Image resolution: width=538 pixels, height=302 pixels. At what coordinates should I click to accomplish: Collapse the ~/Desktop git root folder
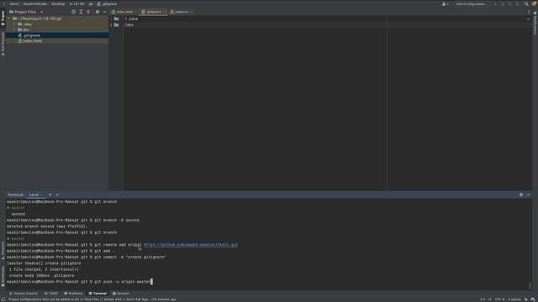(x=9, y=18)
